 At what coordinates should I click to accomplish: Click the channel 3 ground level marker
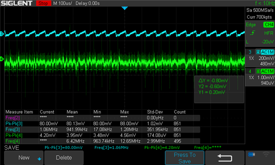[2, 34]
